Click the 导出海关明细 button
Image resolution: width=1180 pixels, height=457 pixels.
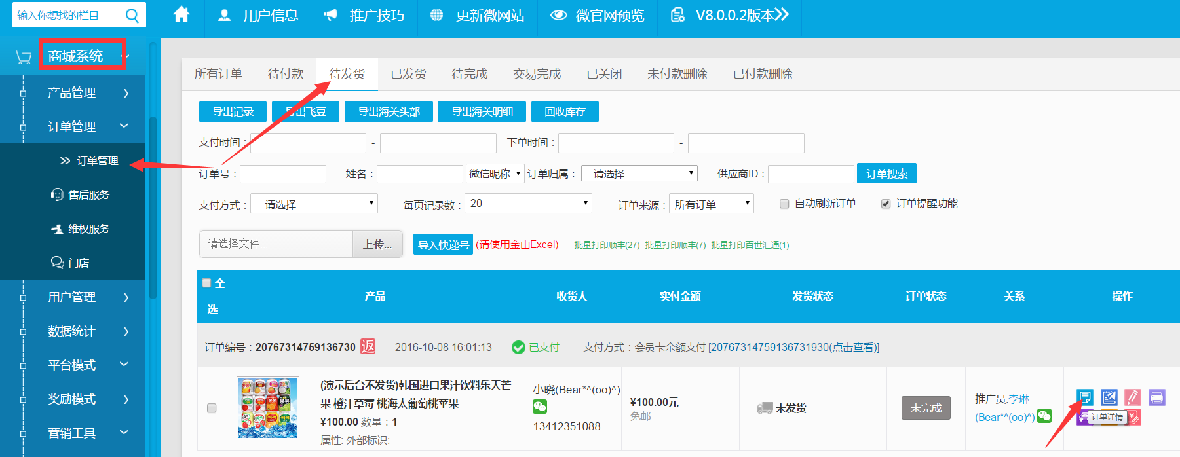click(x=482, y=112)
